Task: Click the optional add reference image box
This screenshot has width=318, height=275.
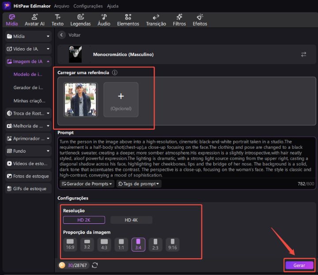Action: tap(121, 99)
